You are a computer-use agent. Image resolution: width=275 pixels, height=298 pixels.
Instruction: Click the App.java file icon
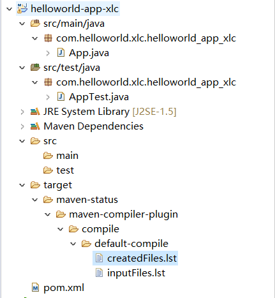61,53
